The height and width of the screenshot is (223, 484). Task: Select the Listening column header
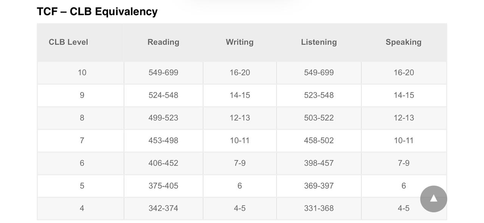[319, 42]
